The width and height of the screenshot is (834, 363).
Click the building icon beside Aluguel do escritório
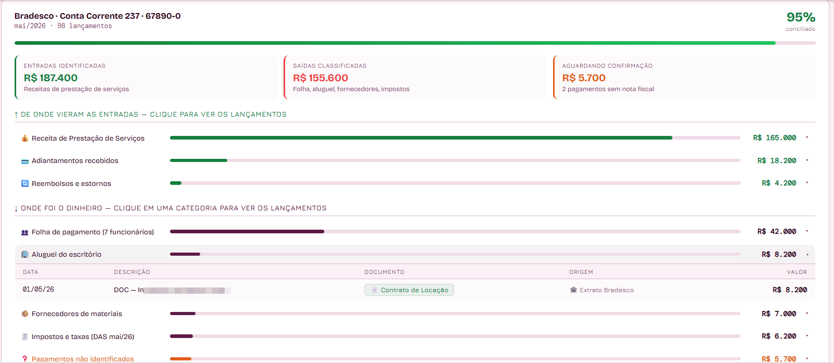[24, 254]
